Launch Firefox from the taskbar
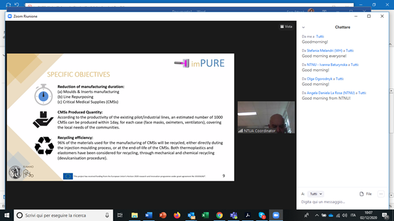 pos(177,215)
